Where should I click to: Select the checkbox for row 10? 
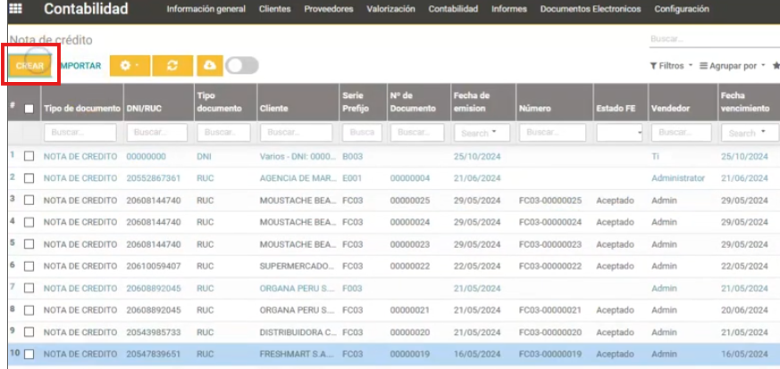click(x=29, y=354)
